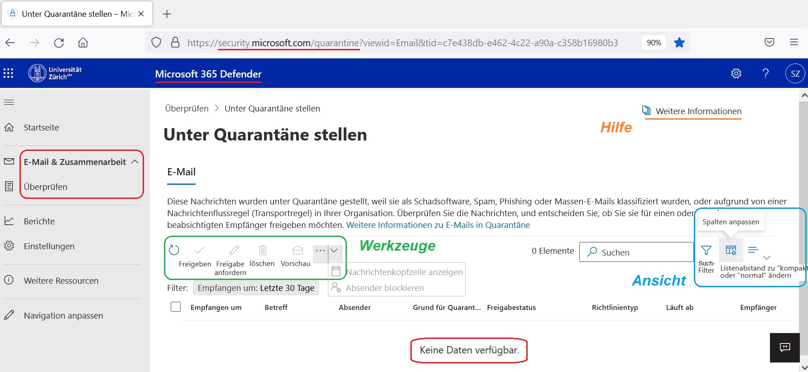Click the padlock site info icon

pos(175,43)
